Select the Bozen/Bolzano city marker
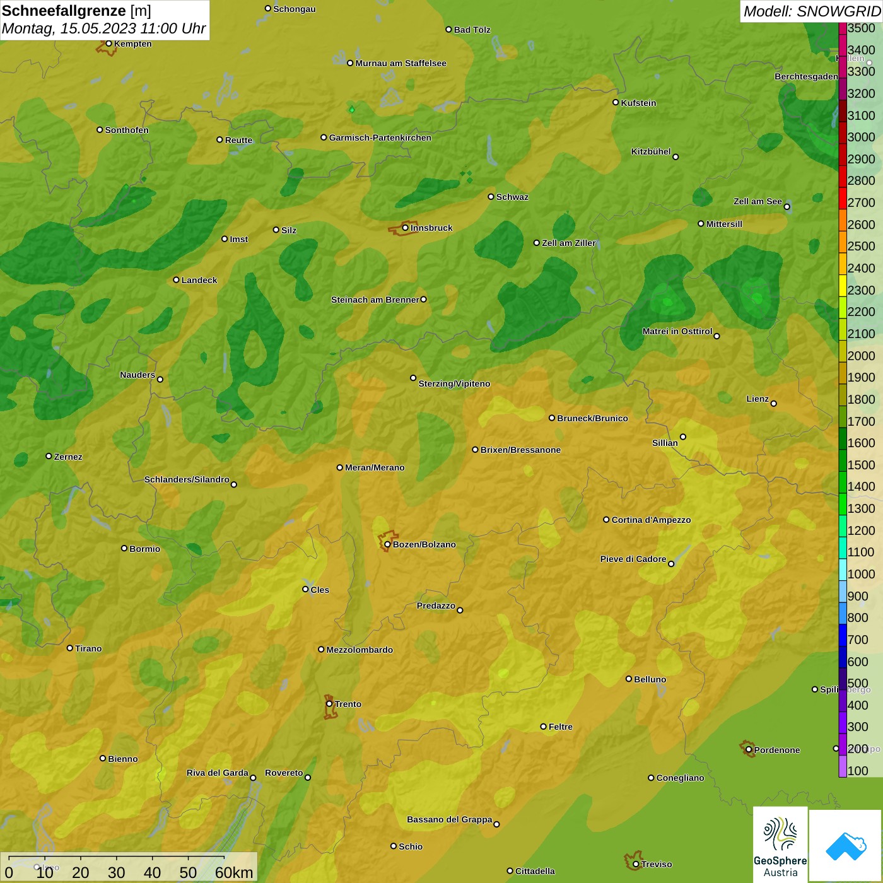The height and width of the screenshot is (883, 883). [387, 544]
